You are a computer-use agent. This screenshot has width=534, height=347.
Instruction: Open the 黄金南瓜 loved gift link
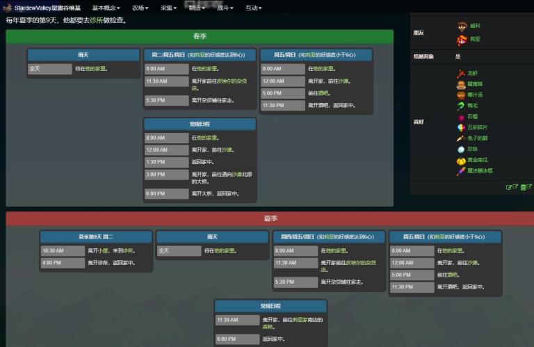pos(477,160)
